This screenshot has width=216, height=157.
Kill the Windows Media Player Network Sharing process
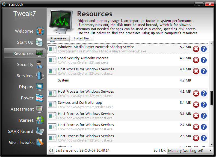196,49
